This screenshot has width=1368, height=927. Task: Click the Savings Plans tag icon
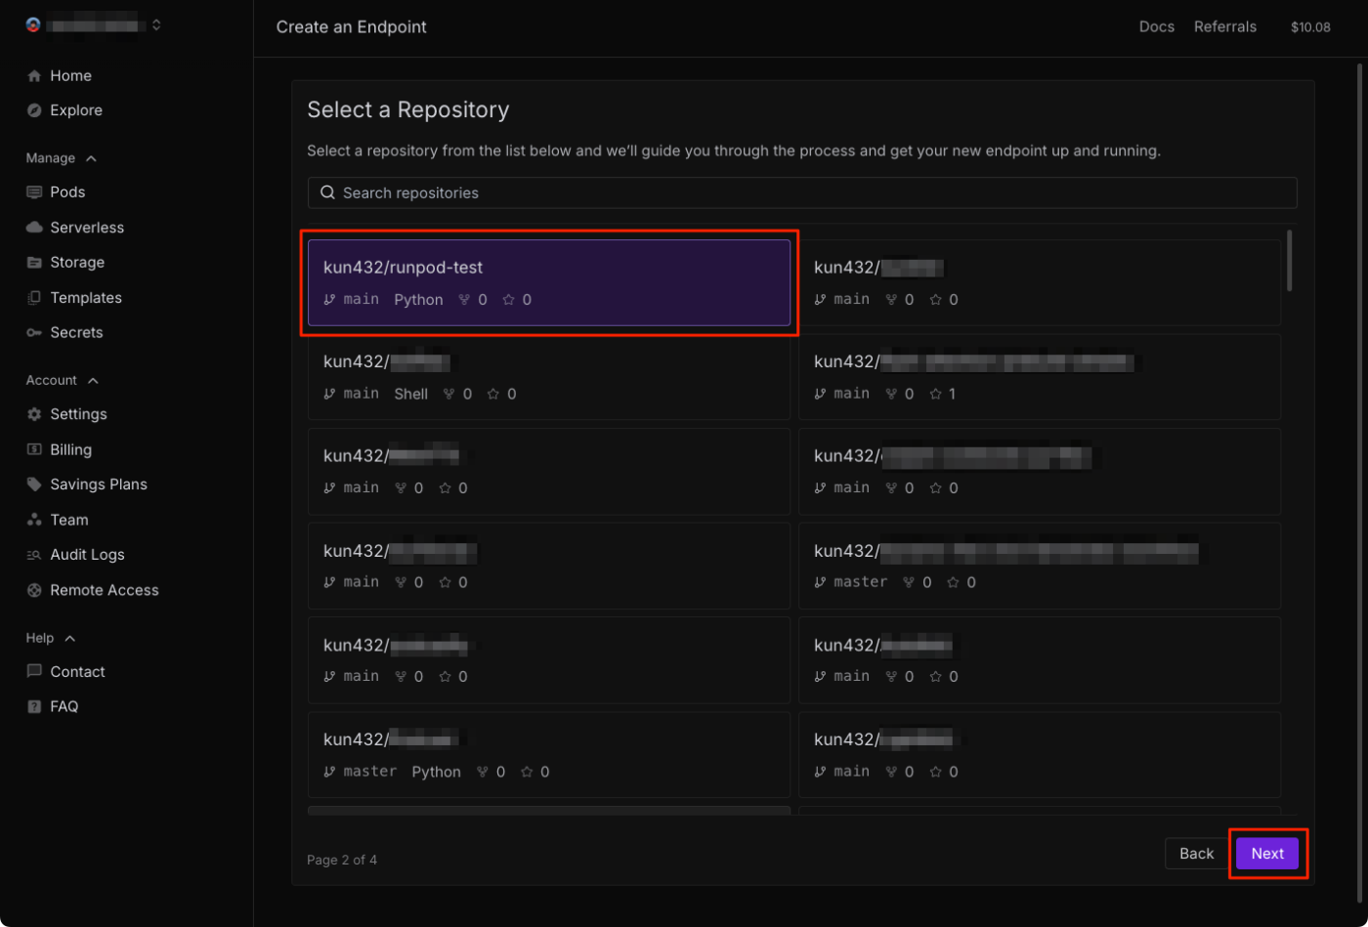tap(34, 485)
